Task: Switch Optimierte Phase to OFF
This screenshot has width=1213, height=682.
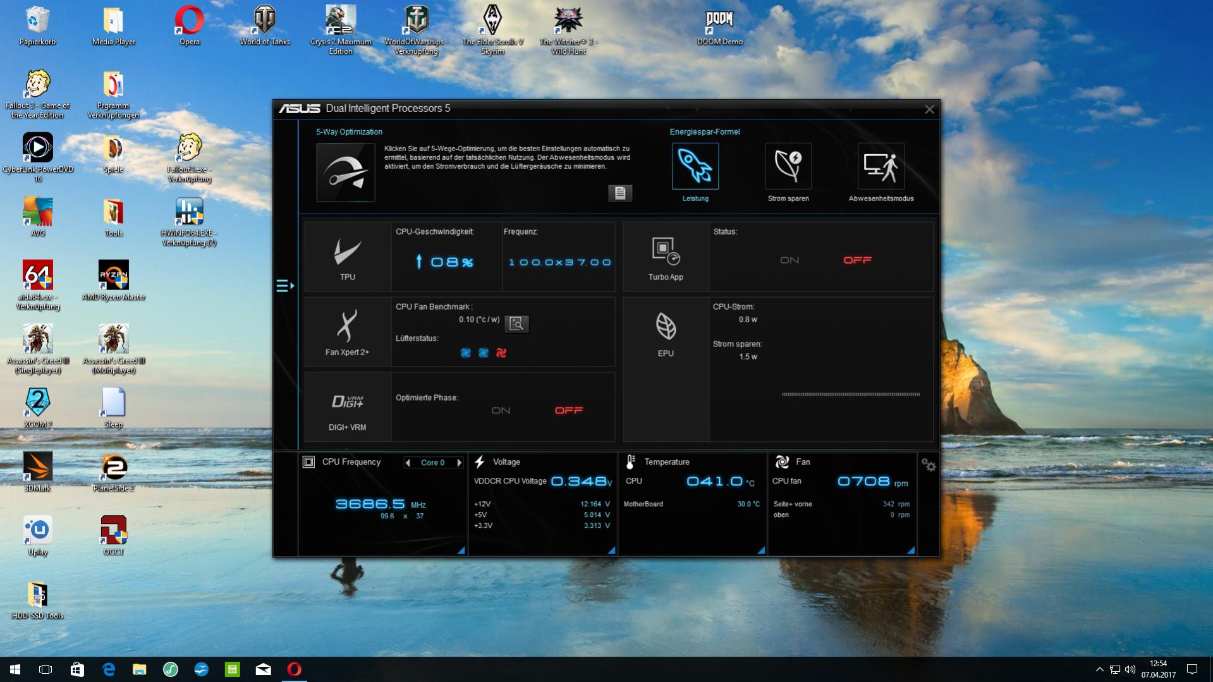Action: pyautogui.click(x=569, y=410)
